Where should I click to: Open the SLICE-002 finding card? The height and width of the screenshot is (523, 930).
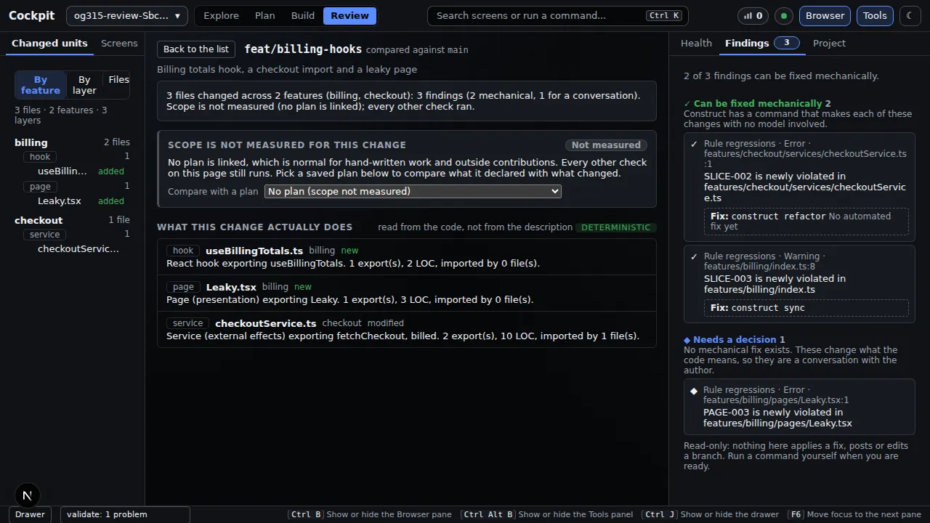pos(799,187)
